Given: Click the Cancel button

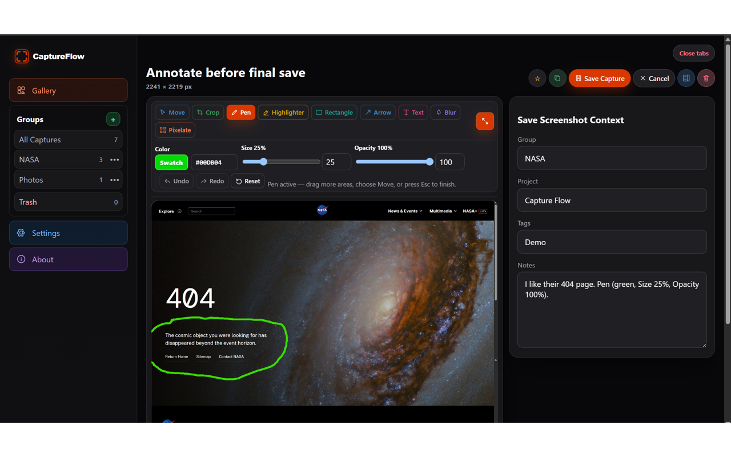Looking at the screenshot, I should [654, 79].
